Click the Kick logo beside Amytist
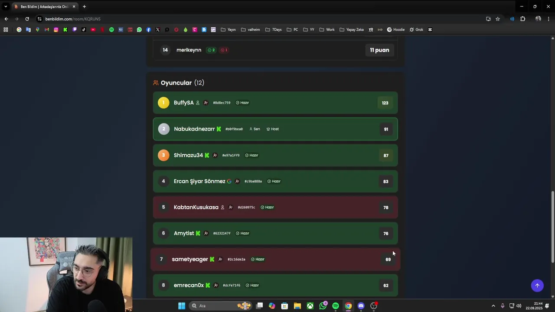Screen dimensions: 555x312 (x=198, y=233)
